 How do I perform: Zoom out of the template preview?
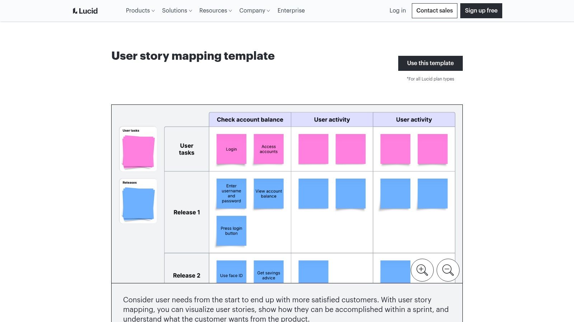[x=448, y=270]
